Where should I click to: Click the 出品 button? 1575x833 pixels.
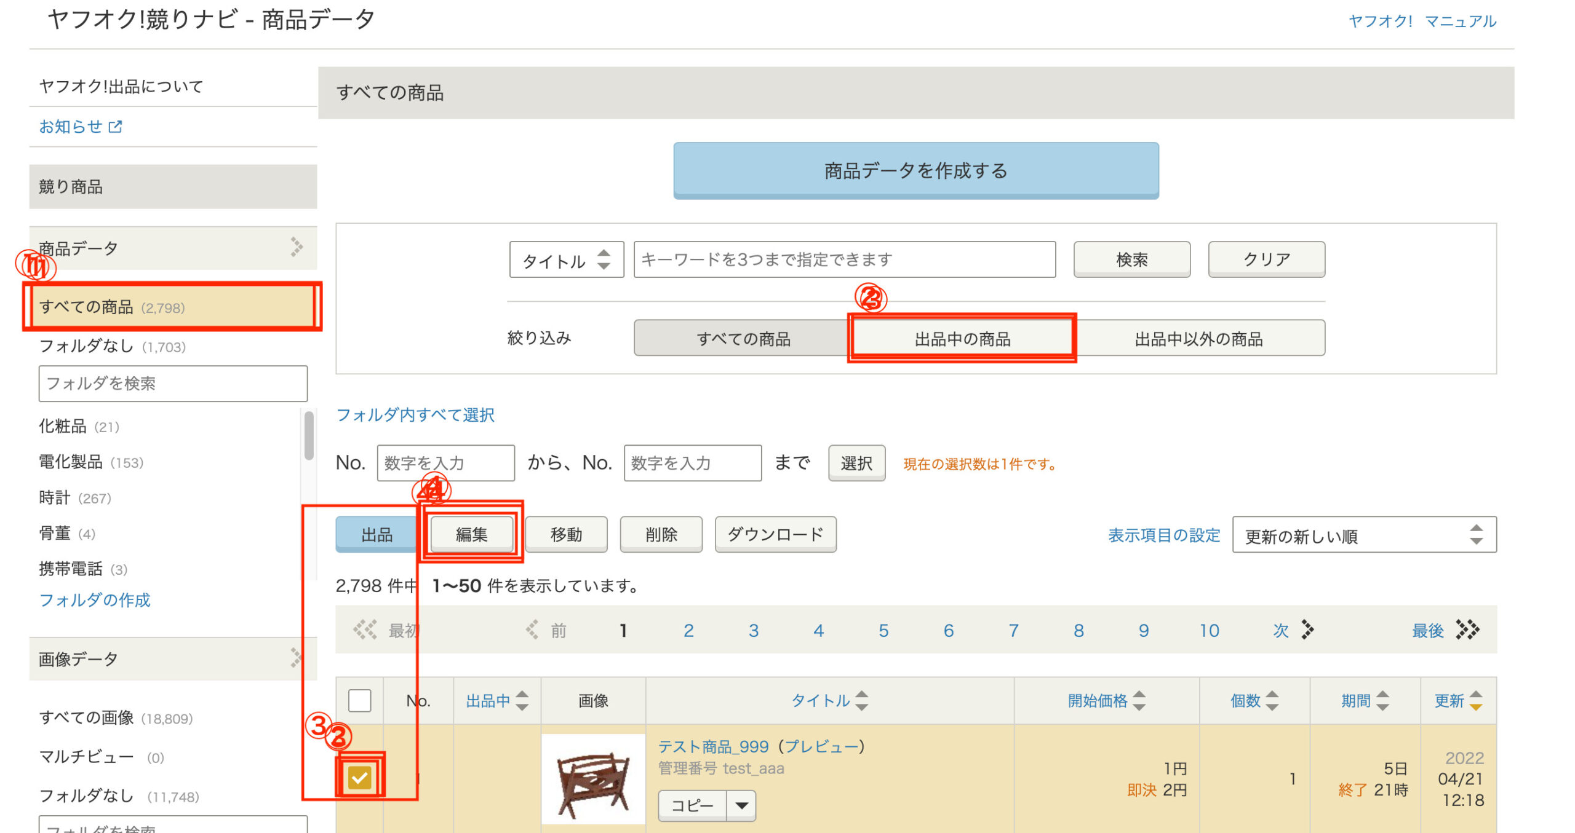tap(377, 534)
